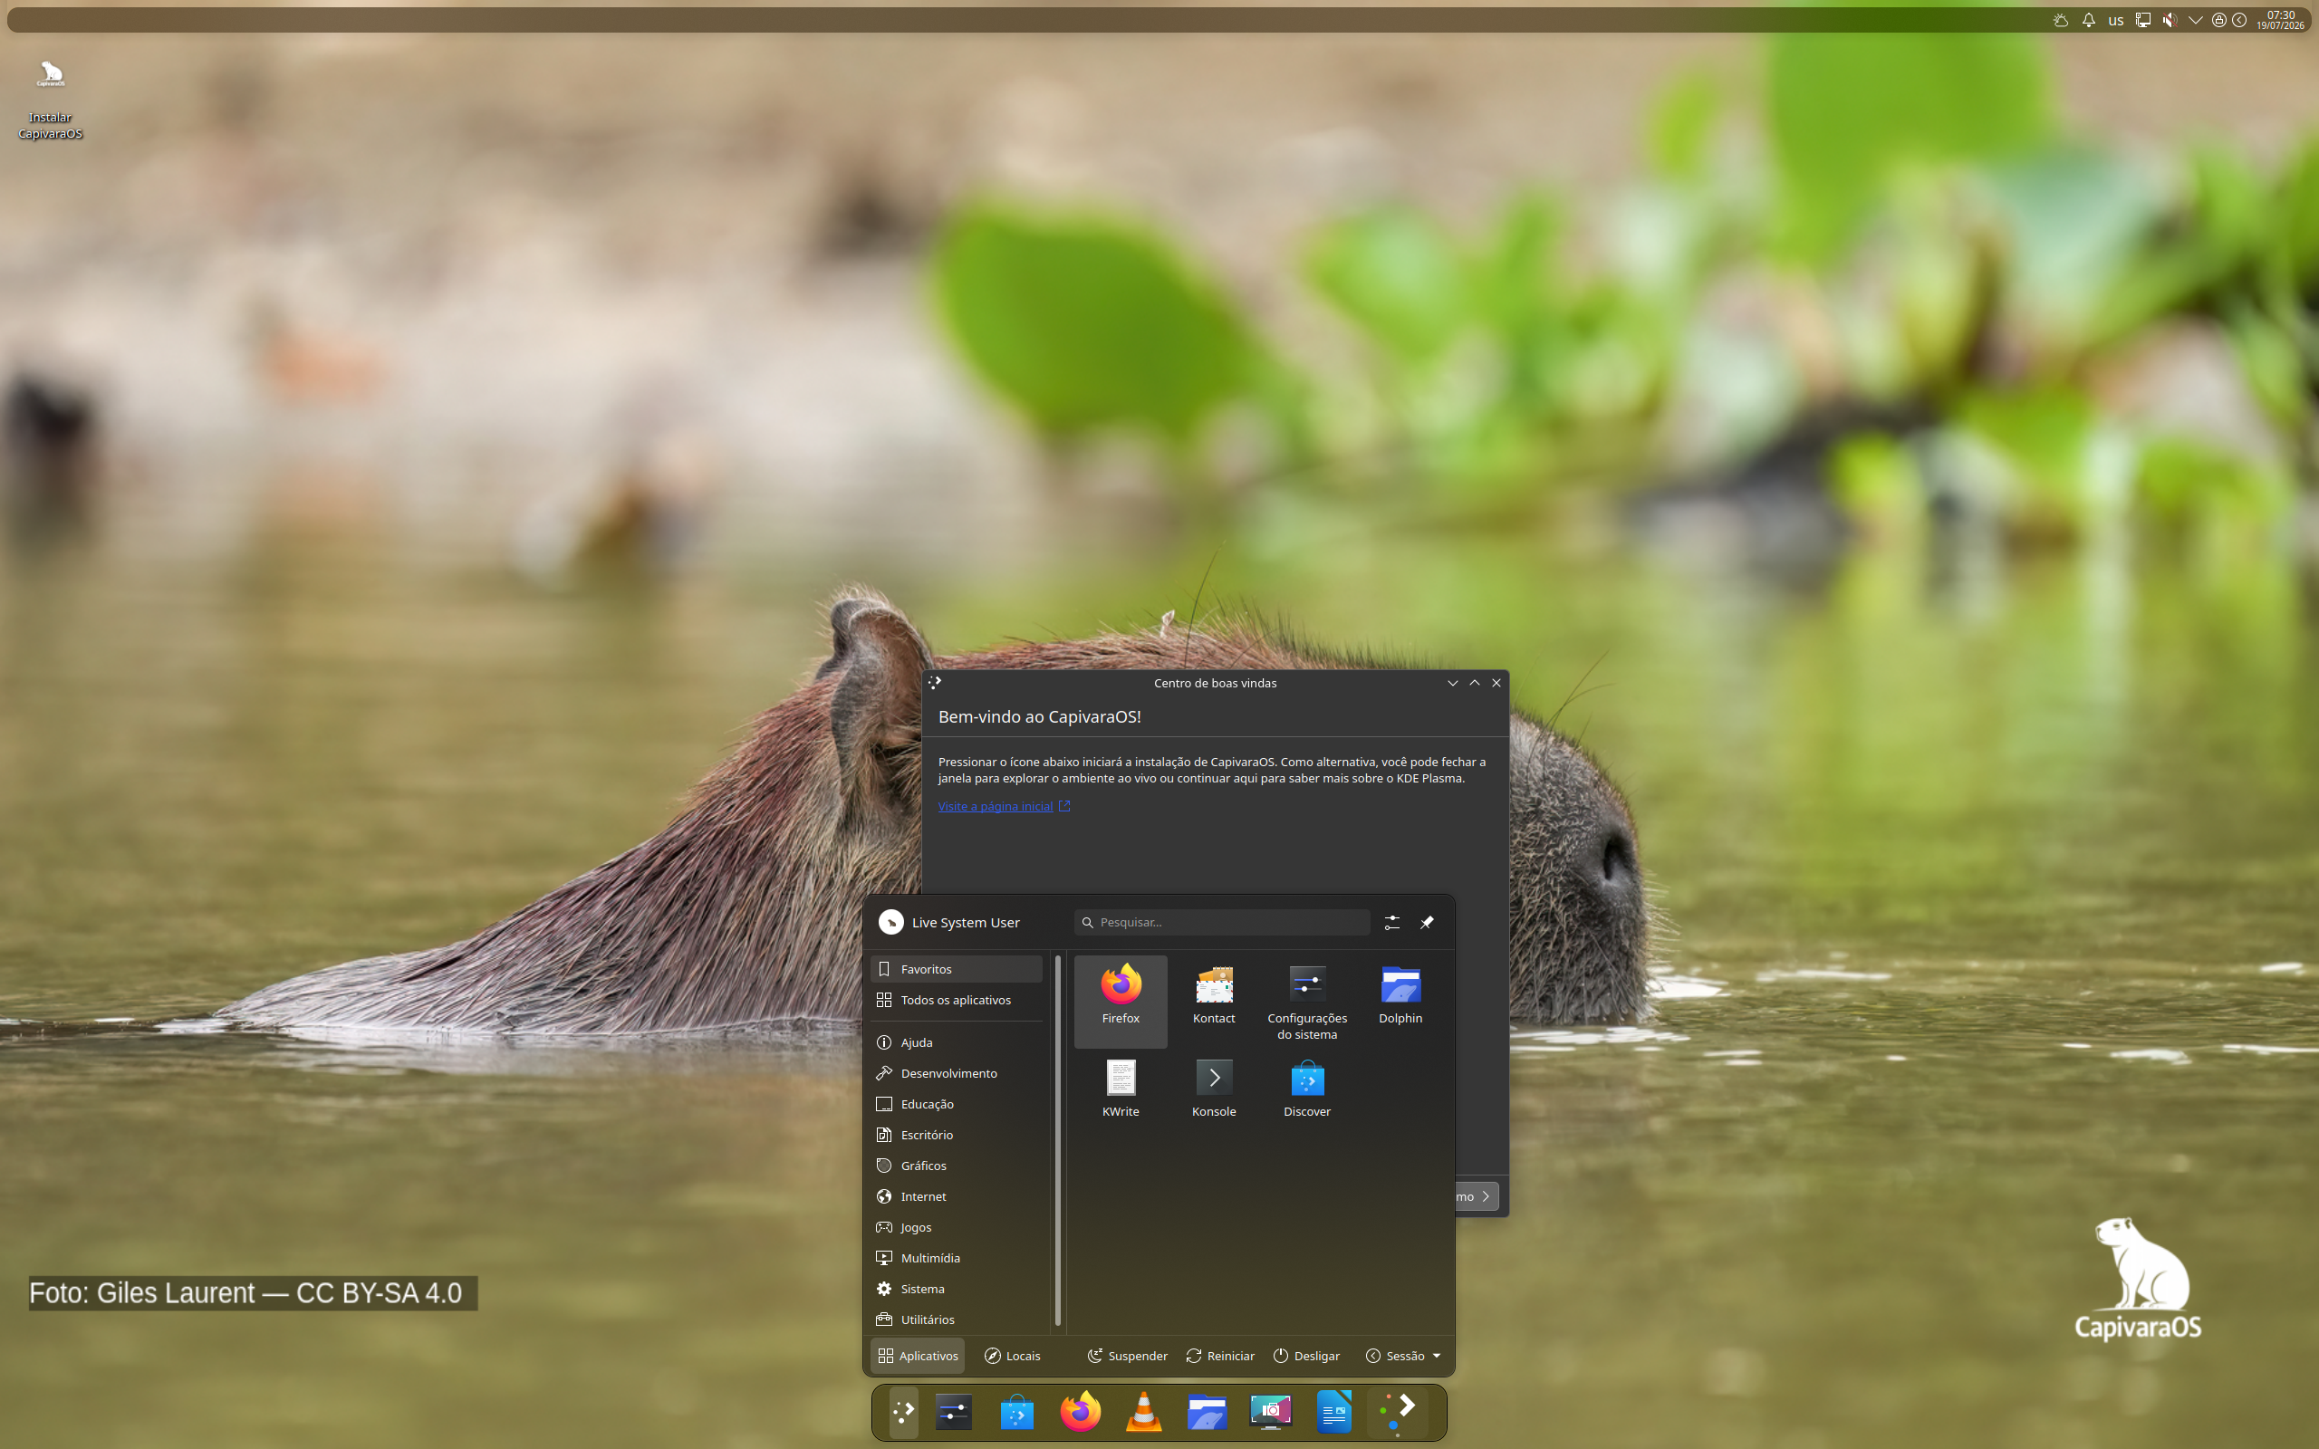Screen dimensions: 2319x1449
Task: Click the Suspender button
Action: pos(1127,1355)
